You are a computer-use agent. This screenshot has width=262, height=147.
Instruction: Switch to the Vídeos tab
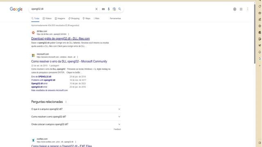click(47, 18)
